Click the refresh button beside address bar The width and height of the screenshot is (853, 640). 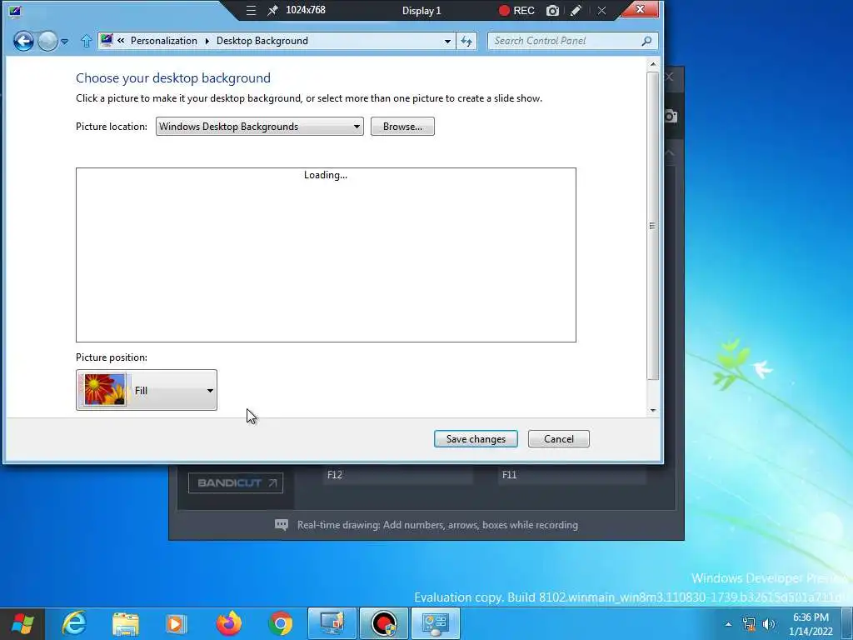click(466, 41)
